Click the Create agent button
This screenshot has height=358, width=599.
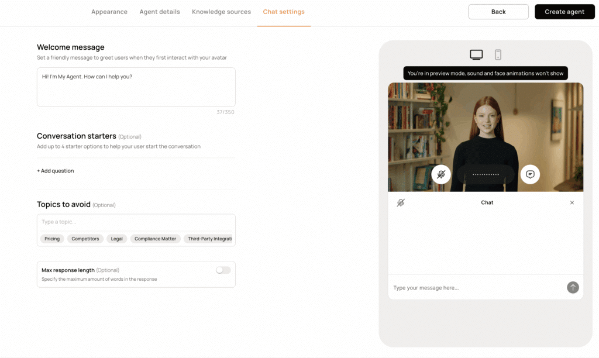(x=564, y=12)
